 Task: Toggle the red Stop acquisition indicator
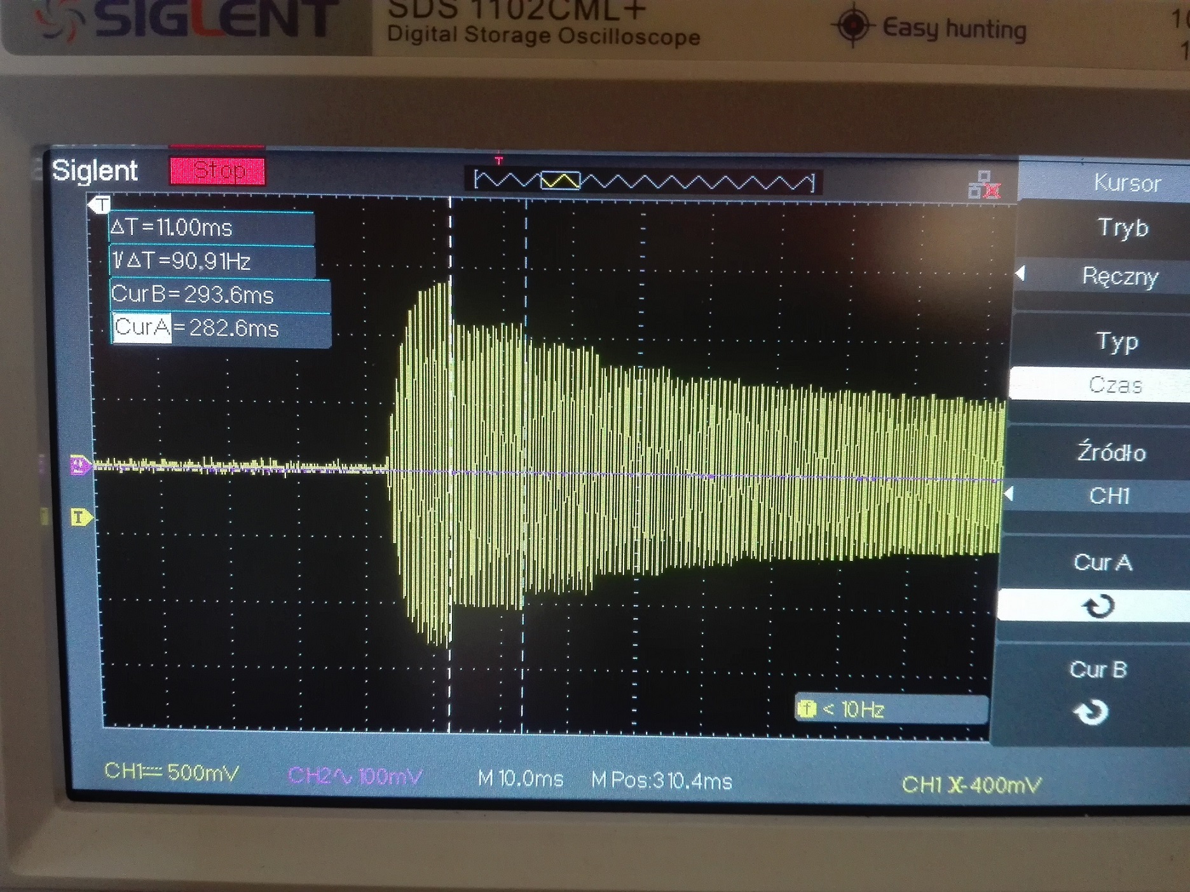tap(217, 171)
